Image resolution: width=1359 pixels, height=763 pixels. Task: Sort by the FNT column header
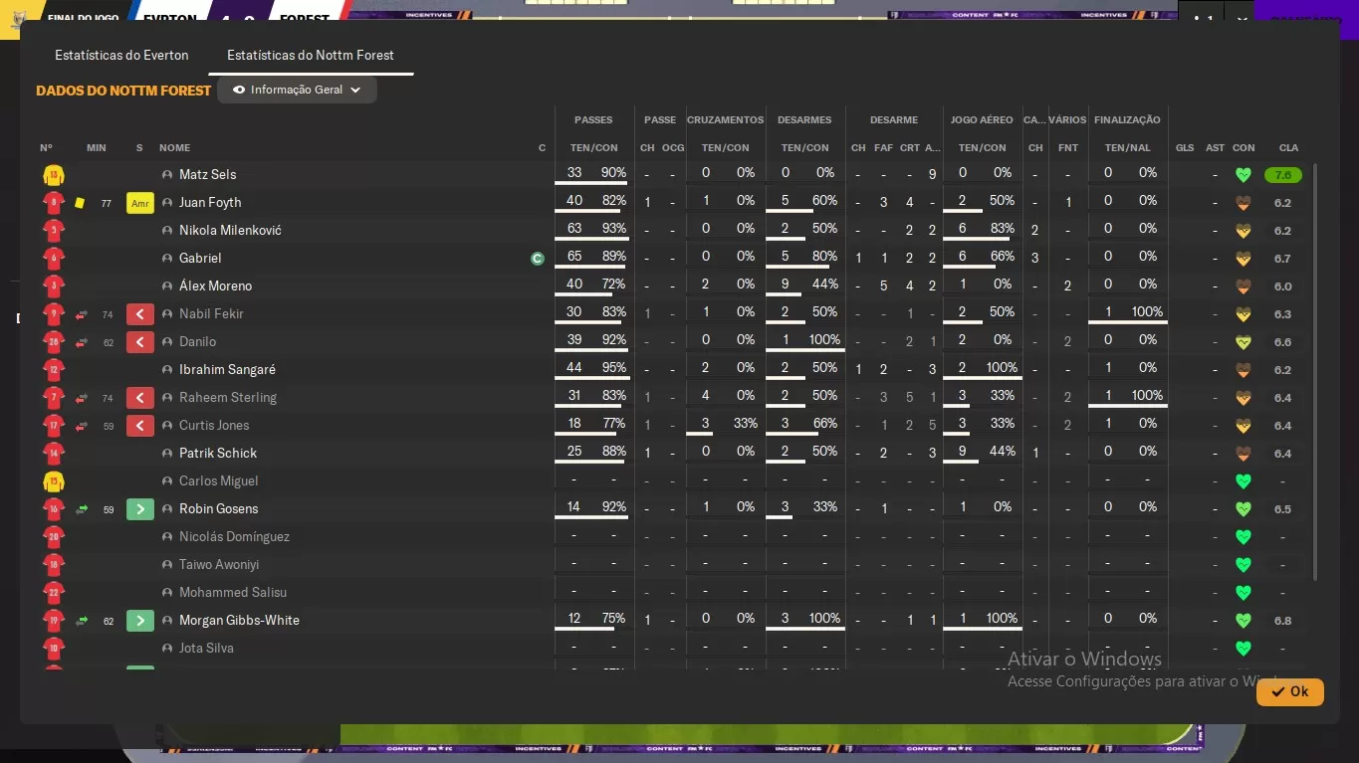click(x=1068, y=148)
